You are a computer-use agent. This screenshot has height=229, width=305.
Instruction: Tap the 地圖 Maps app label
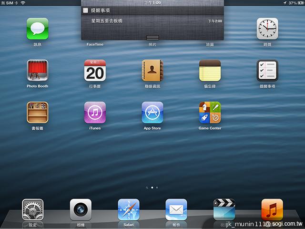210,44
